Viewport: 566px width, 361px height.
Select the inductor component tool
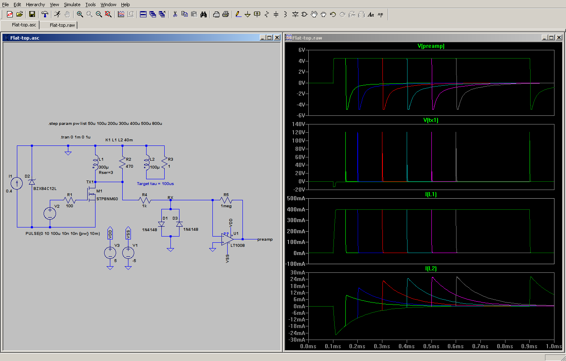pyautogui.click(x=285, y=14)
